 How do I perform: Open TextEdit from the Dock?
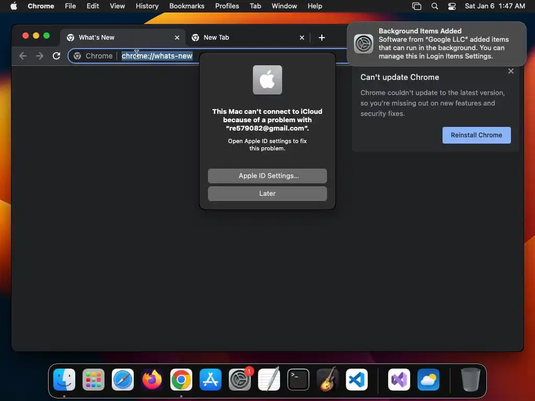pos(269,380)
